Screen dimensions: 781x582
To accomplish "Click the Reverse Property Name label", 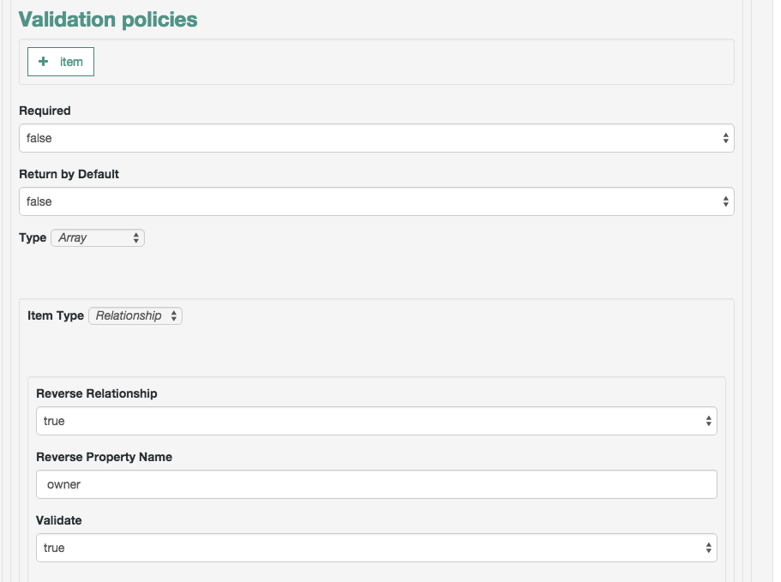I will 104,457.
